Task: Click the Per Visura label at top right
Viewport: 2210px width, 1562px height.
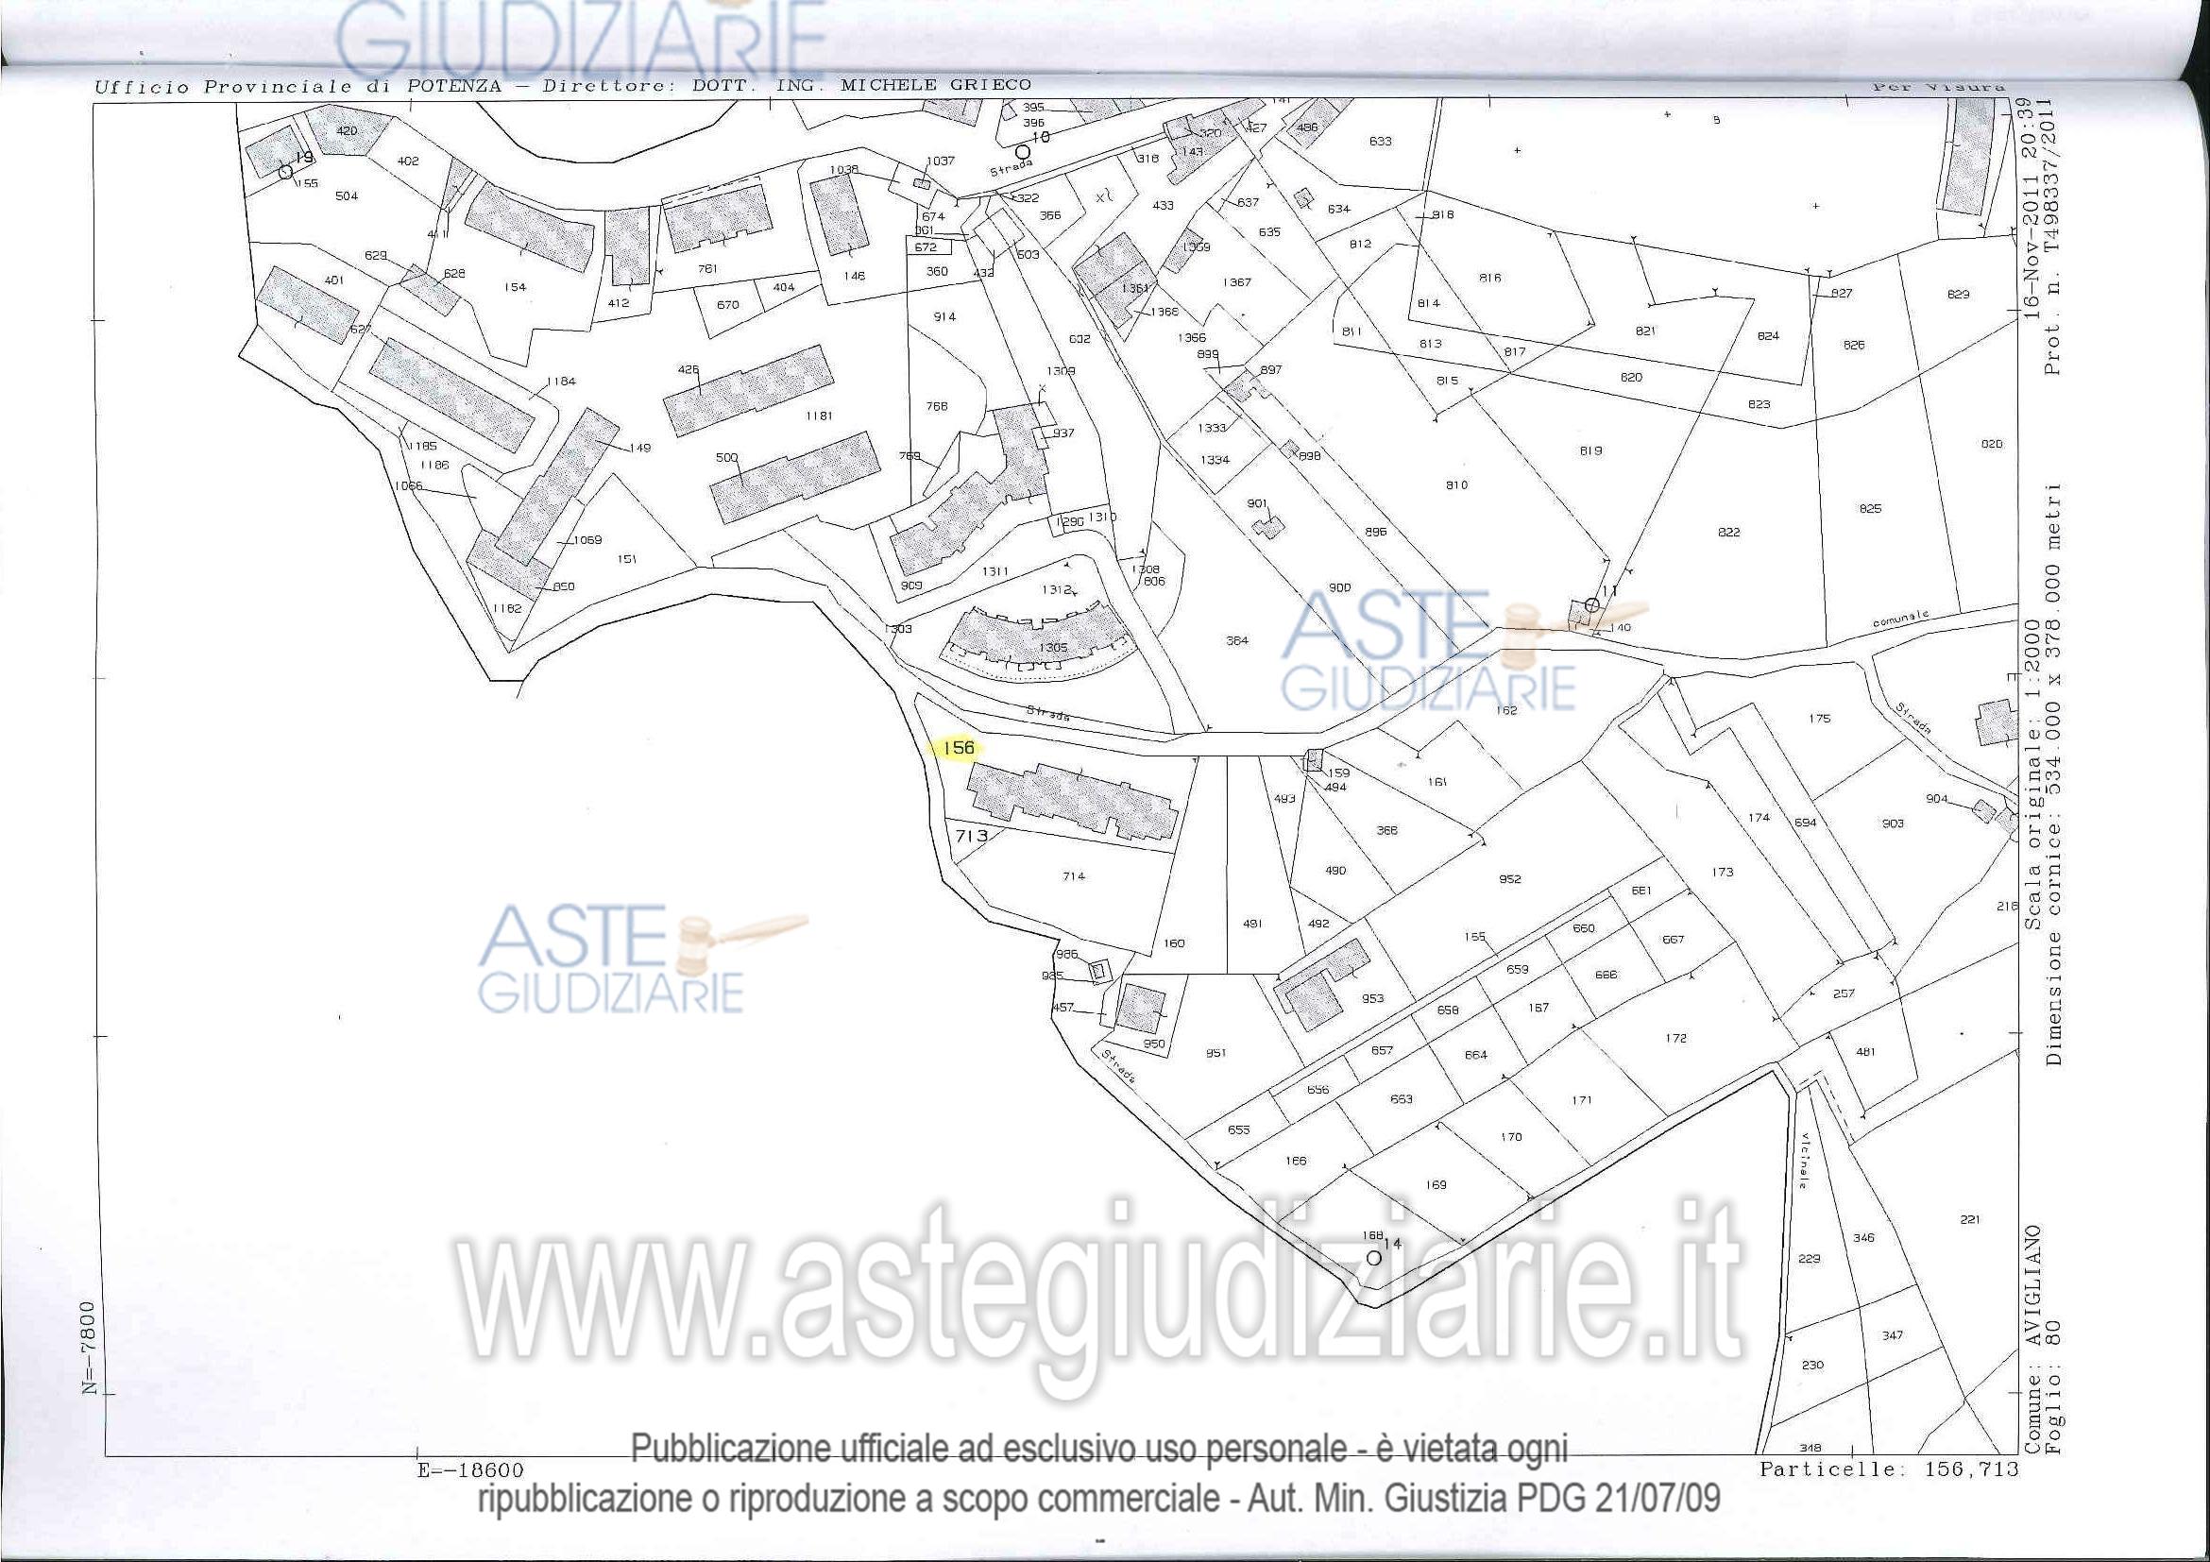Action: point(1938,85)
